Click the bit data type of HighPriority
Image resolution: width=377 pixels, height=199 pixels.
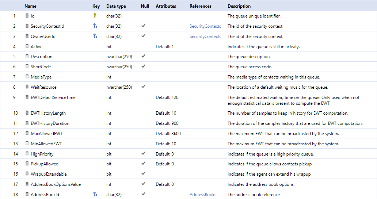[x=108, y=154]
